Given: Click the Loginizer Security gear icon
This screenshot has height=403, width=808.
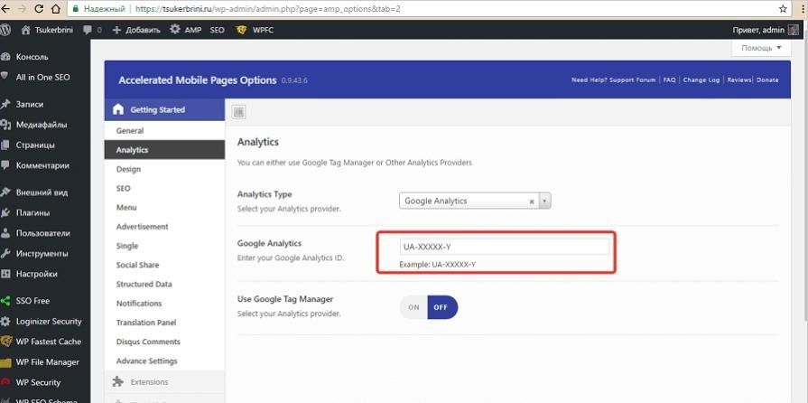Looking at the screenshot, I should pos(5,321).
